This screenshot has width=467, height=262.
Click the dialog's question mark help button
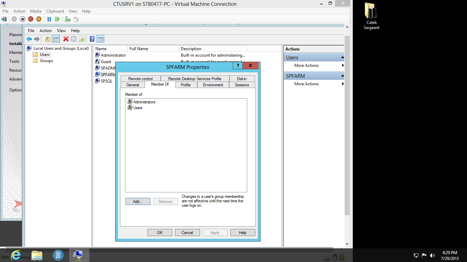click(x=238, y=65)
